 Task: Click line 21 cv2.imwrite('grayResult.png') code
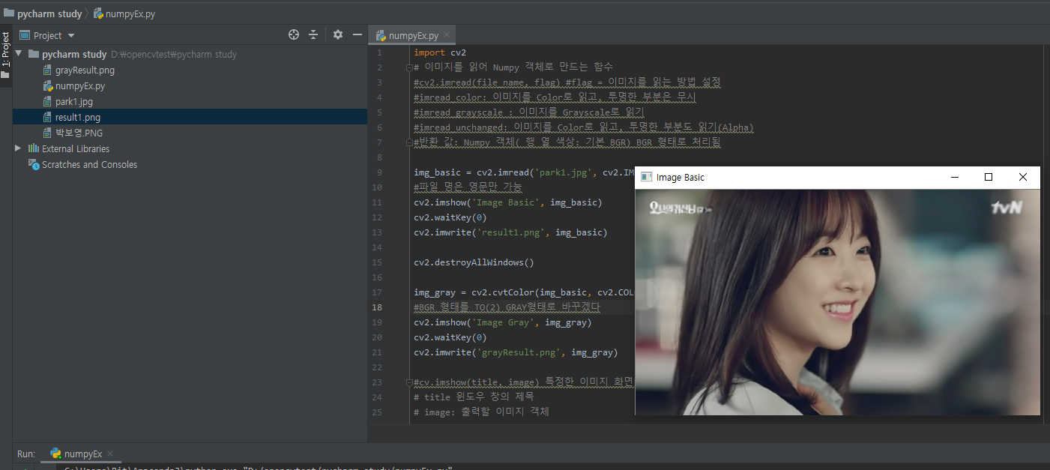click(516, 352)
